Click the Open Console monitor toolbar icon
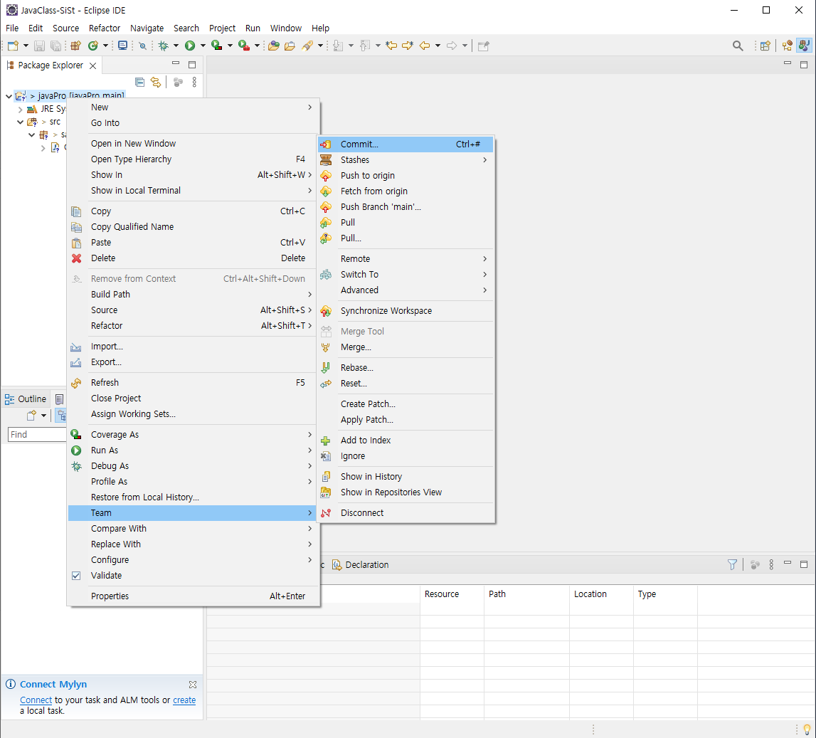816x738 pixels. tap(123, 46)
